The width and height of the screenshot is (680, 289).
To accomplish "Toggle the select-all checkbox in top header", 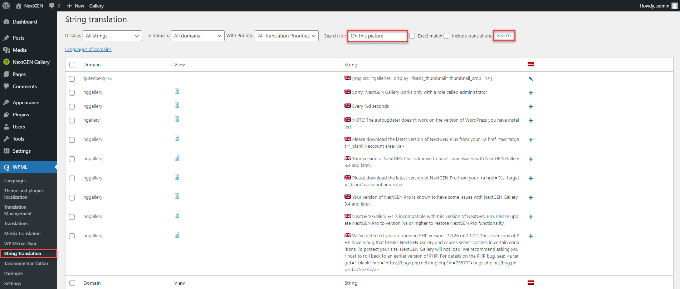I will [x=72, y=65].
